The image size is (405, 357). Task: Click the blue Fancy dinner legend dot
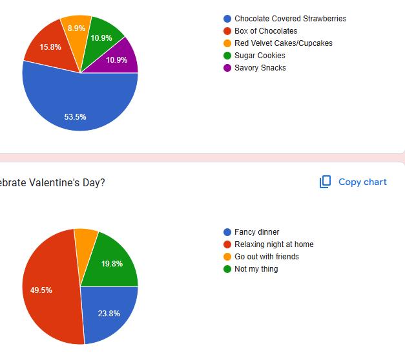227,232
